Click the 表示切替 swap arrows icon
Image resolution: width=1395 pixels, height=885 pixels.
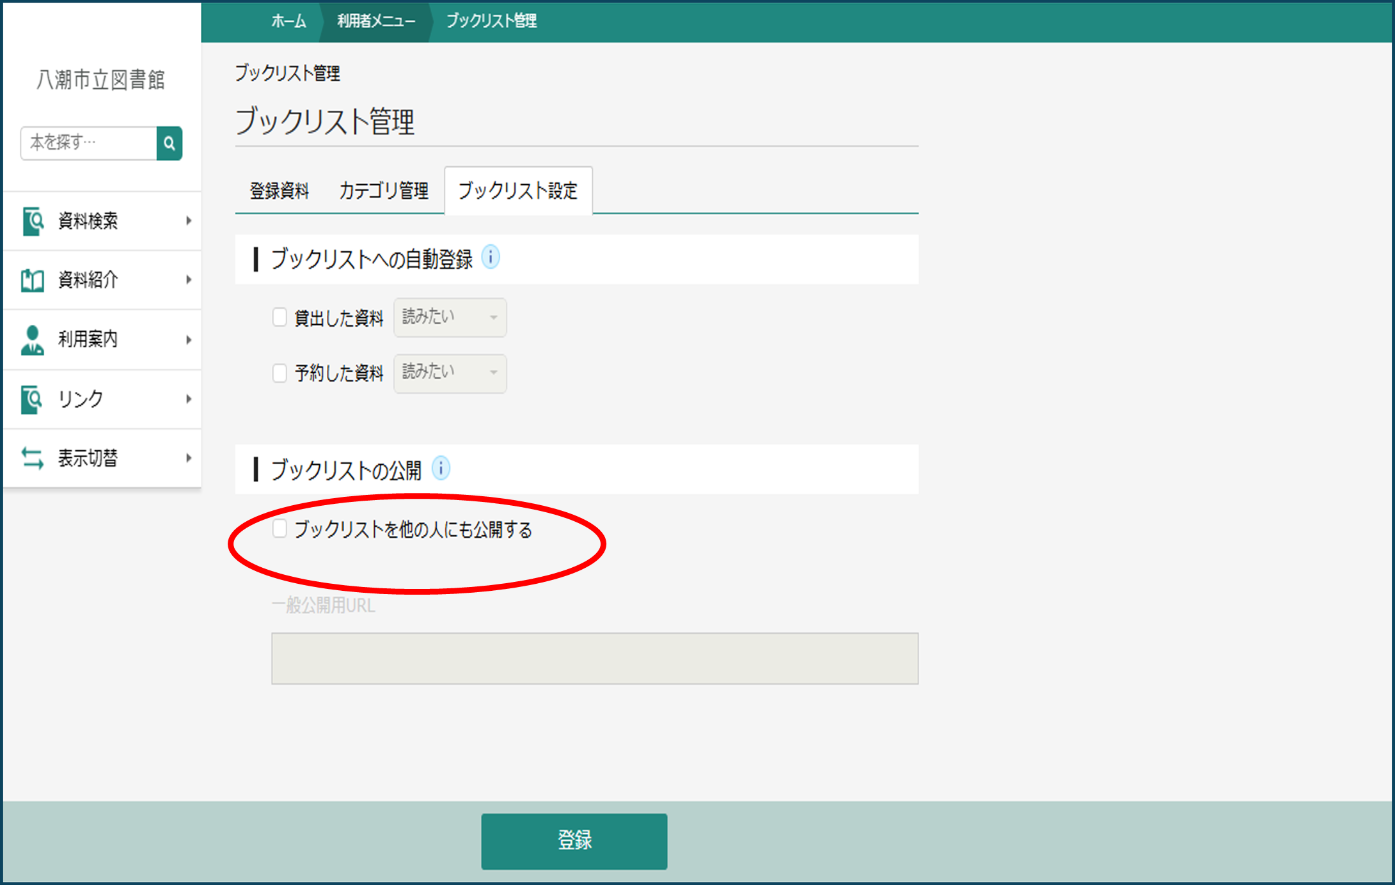tap(32, 458)
